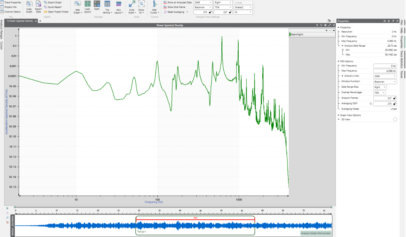Play the waveform with the green play button

(x=7, y=208)
